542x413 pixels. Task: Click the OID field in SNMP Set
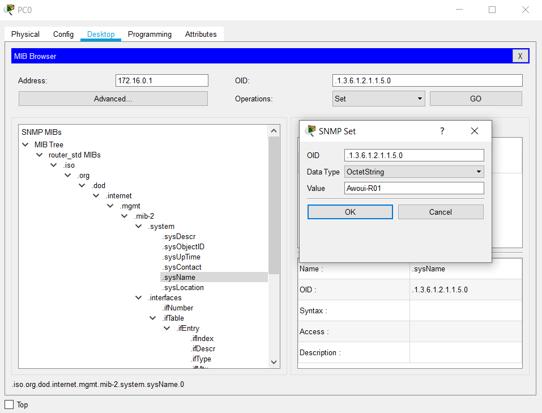tap(414, 155)
